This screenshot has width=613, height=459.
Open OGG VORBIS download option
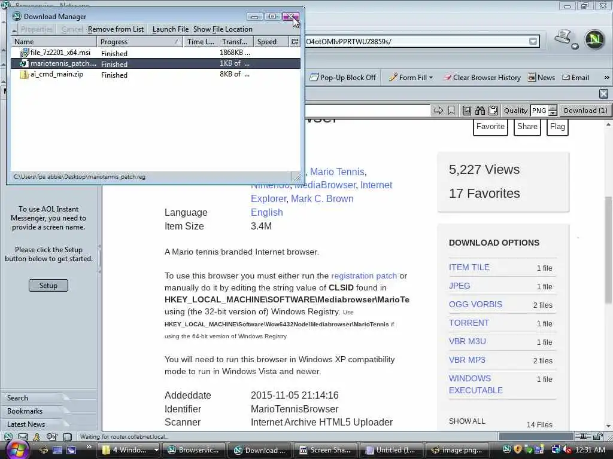(x=475, y=304)
